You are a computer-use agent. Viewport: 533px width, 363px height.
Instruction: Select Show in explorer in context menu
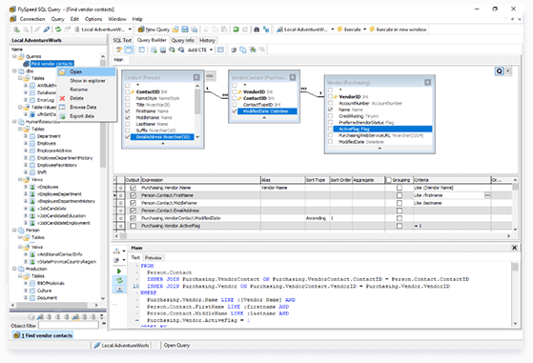point(87,80)
